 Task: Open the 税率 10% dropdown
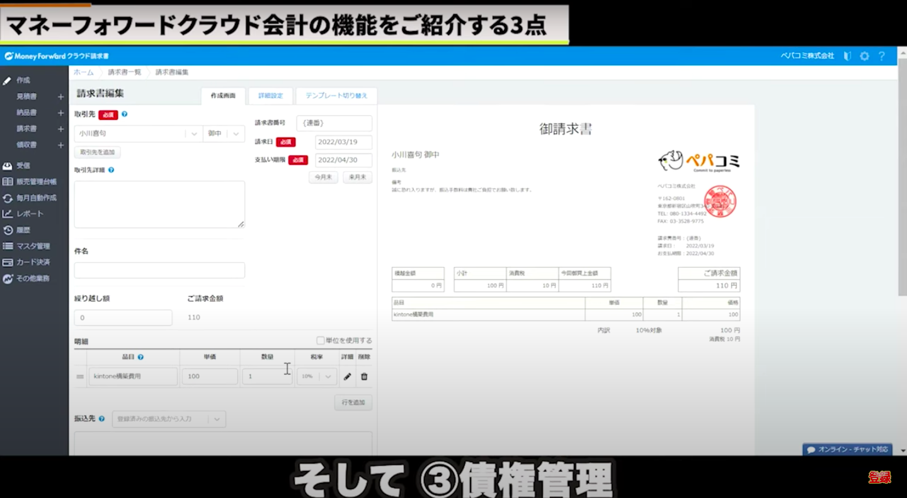tap(317, 377)
